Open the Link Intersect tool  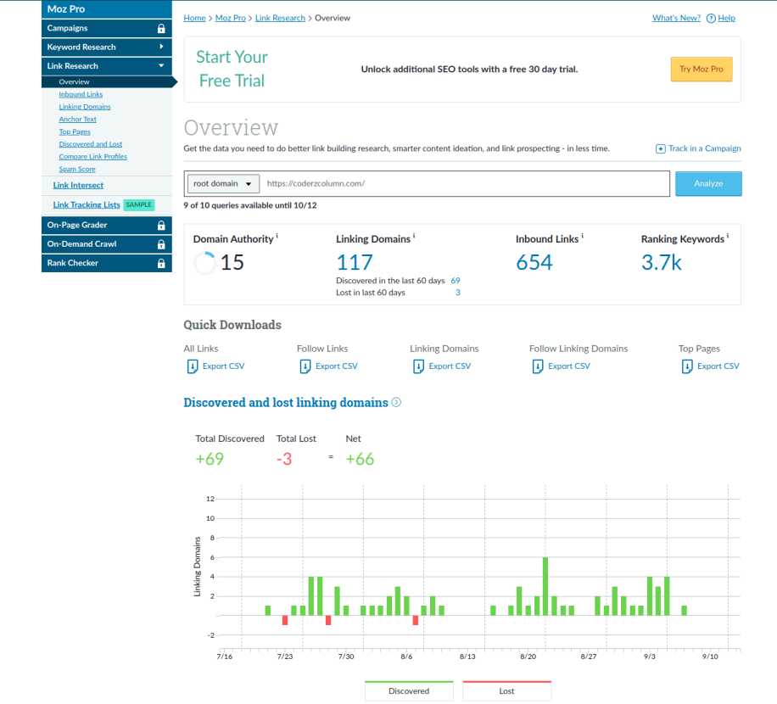pos(78,185)
